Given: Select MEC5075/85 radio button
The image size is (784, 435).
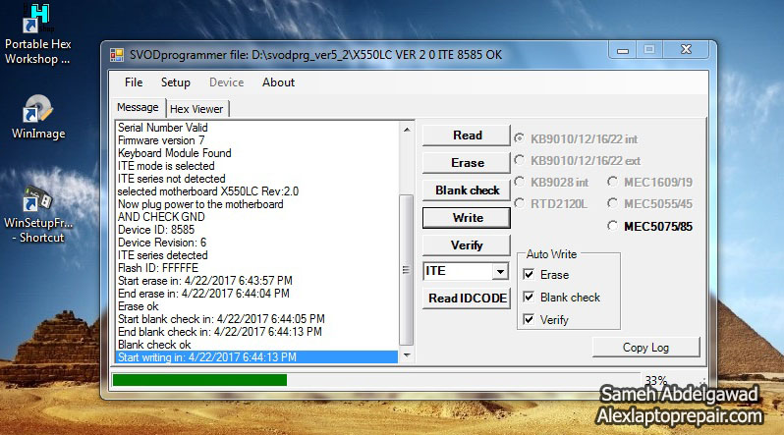Looking at the screenshot, I should [x=612, y=226].
